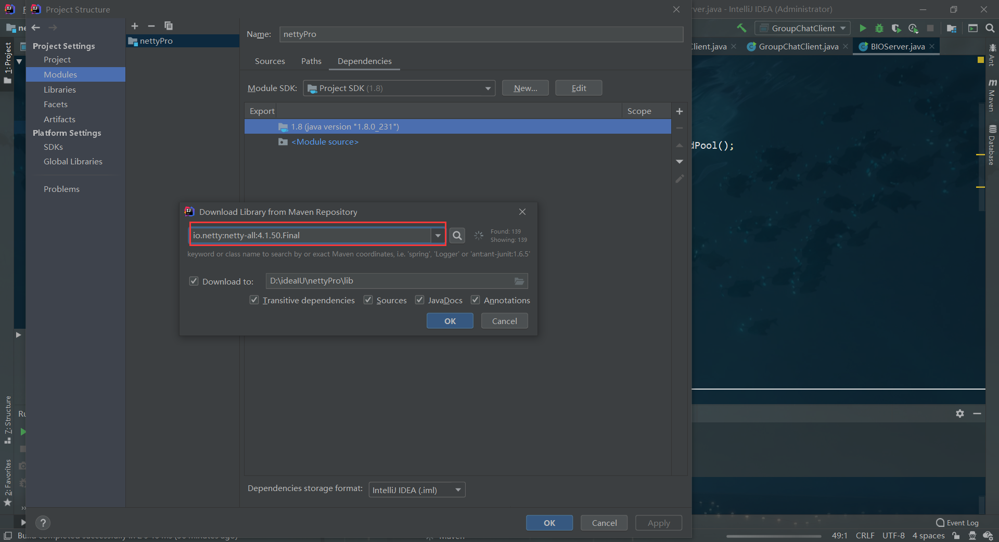Screen dimensions: 999x542
Task: Open SDKs under Platform Settings
Action: tap(53, 147)
